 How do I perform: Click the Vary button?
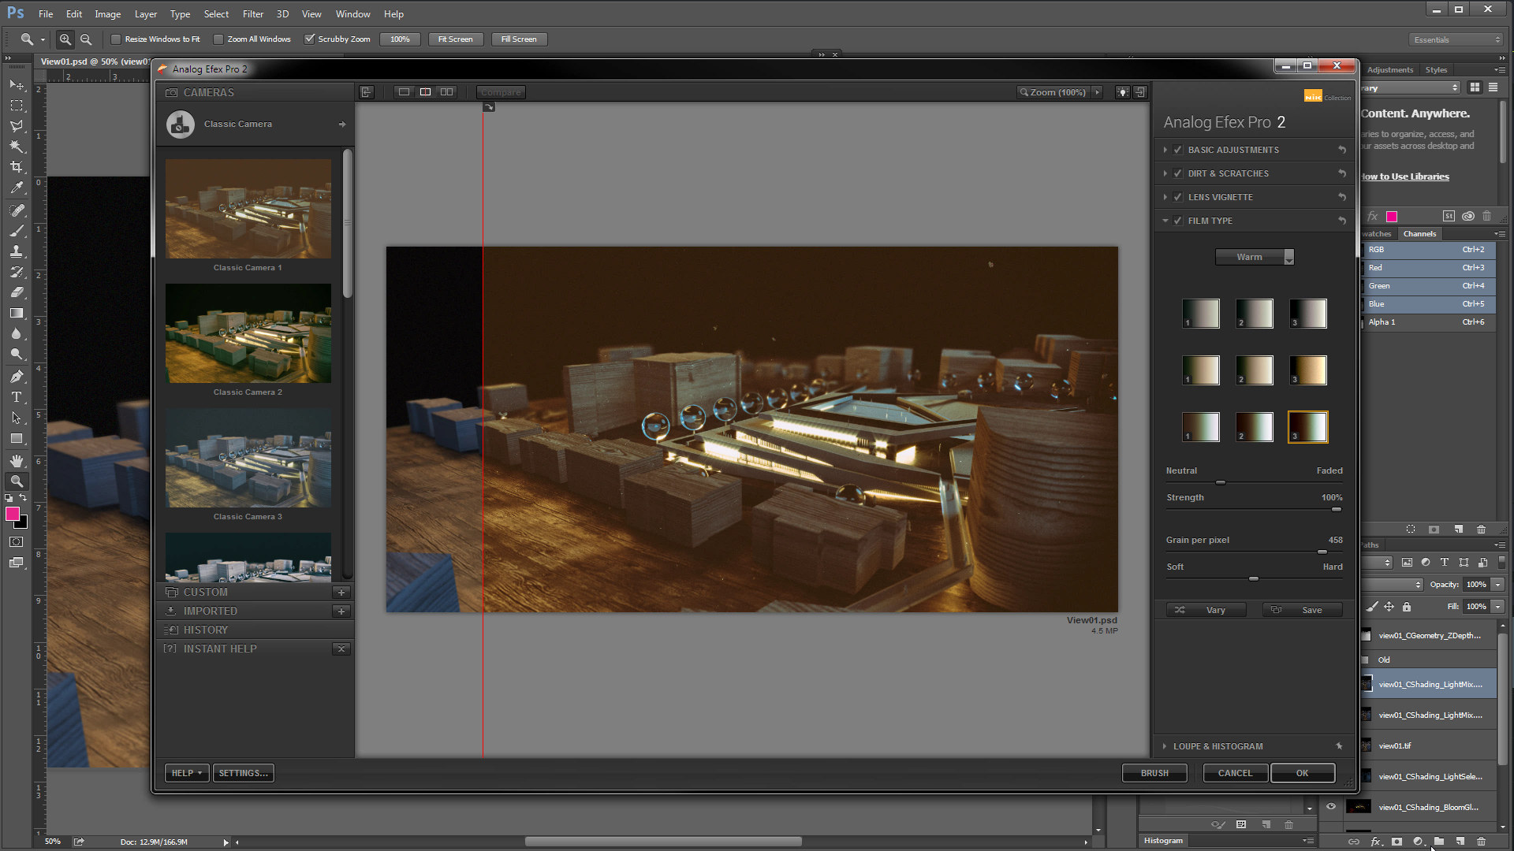pos(1206,610)
